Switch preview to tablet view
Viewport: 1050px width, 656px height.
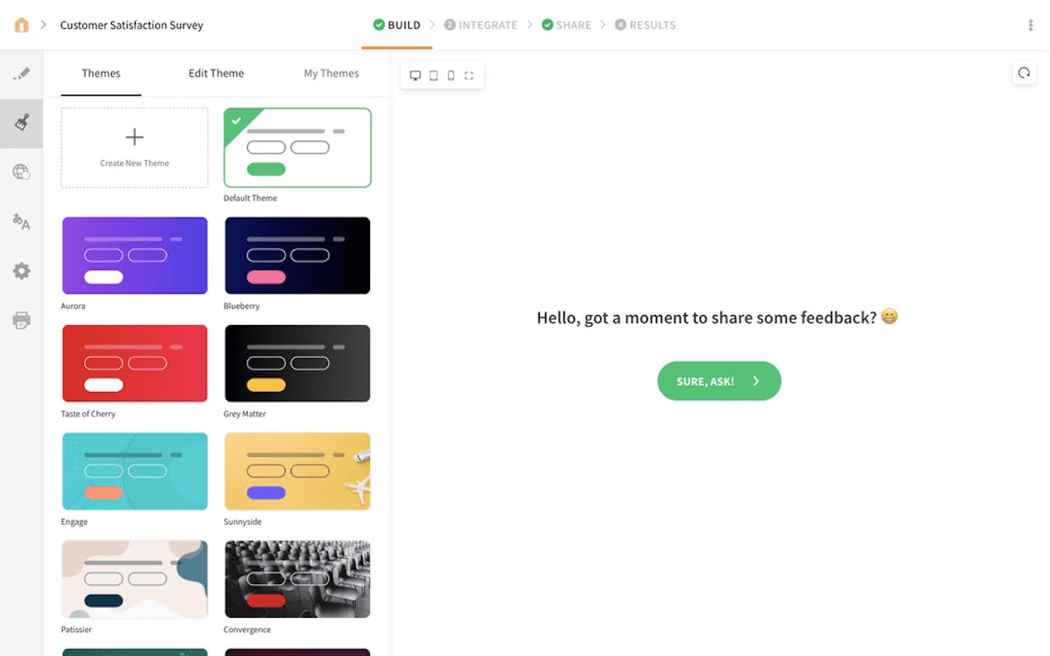pos(434,75)
